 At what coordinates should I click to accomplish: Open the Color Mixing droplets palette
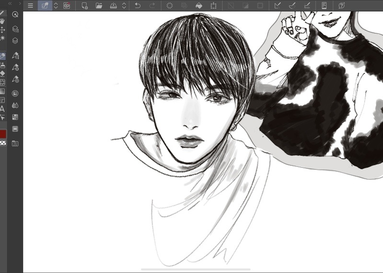(x=15, y=106)
